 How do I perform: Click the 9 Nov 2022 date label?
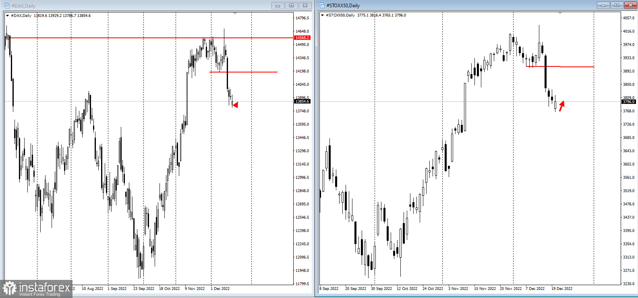(x=195, y=289)
